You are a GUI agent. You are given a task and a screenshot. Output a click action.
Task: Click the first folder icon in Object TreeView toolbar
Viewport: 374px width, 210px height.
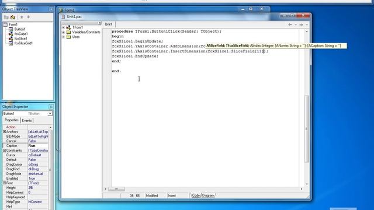click(x=6, y=17)
